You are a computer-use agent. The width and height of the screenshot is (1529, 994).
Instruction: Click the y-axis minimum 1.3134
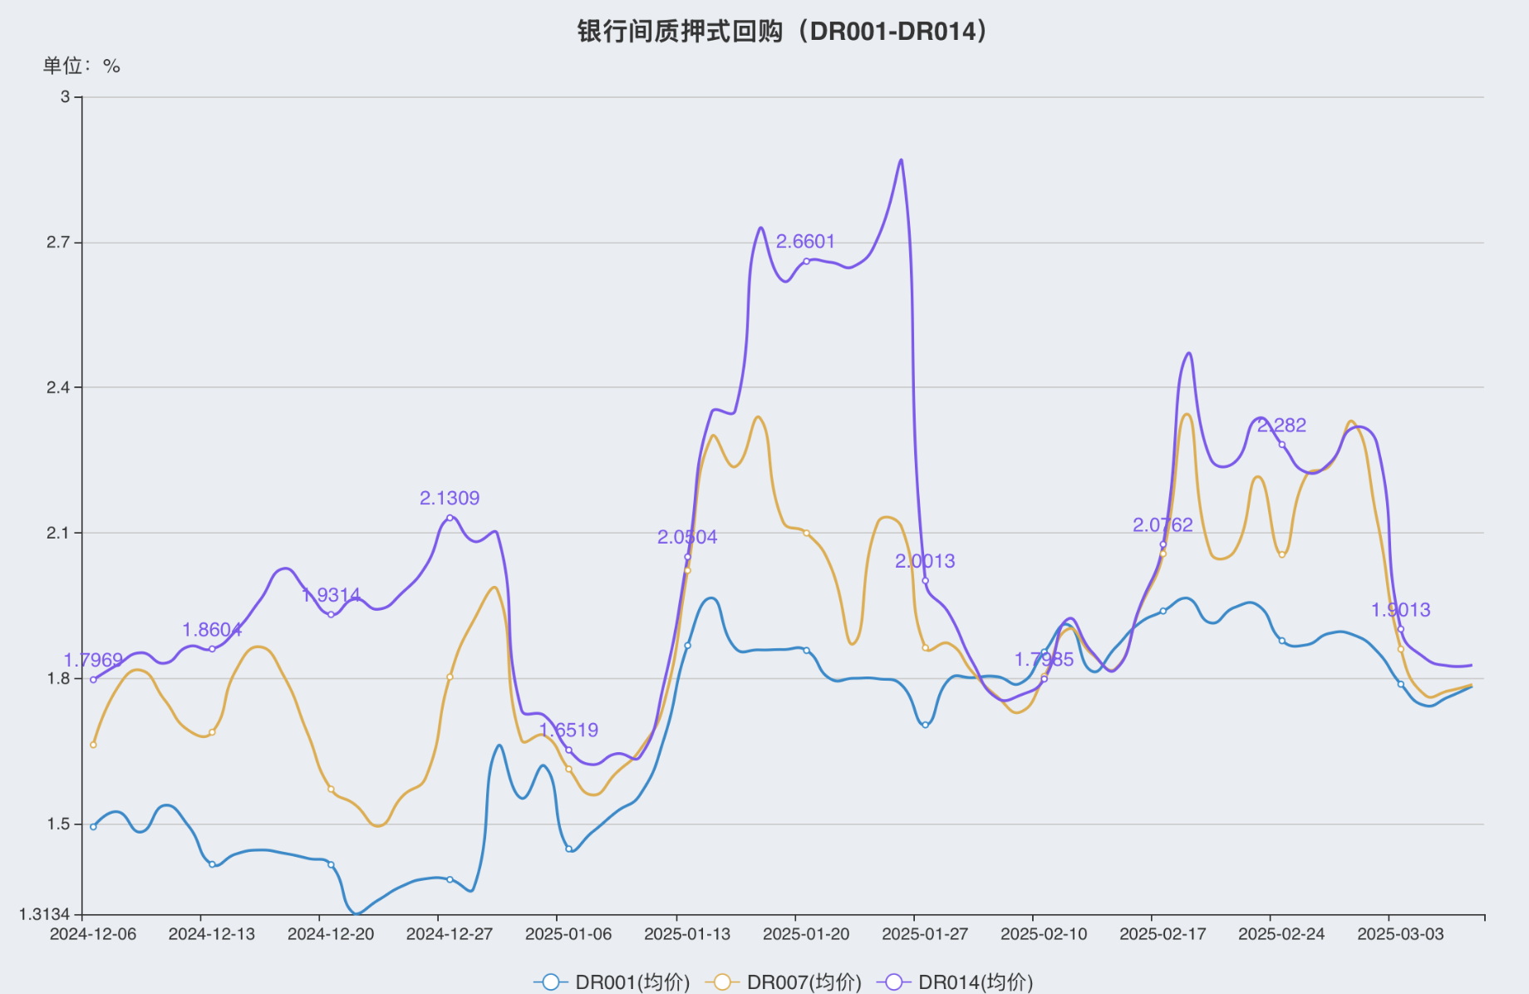45,914
